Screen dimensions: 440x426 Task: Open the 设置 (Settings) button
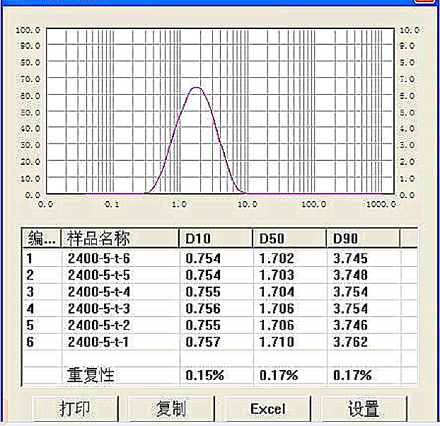coord(364,409)
